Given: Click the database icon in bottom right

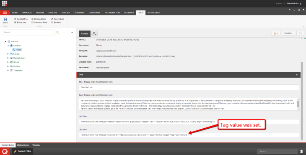Looking at the screenshot, I should click(301, 151).
